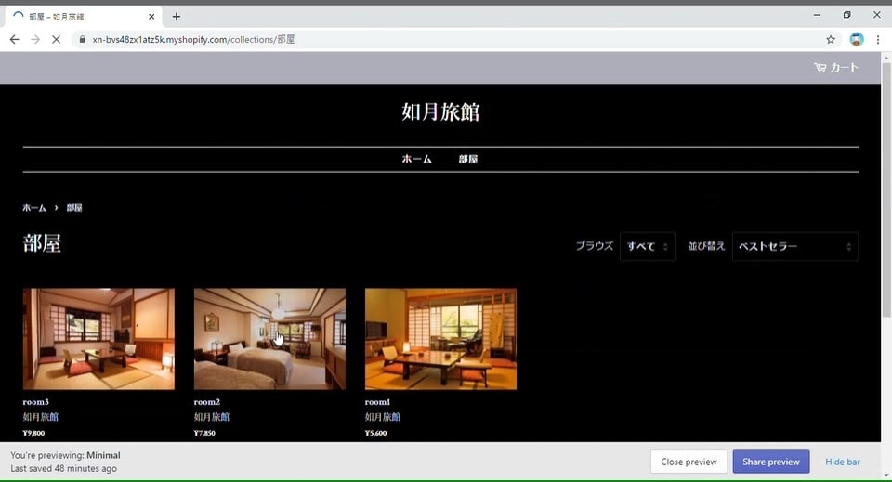892x482 pixels.
Task: Click the page vertical scrollbar
Action: point(886,190)
